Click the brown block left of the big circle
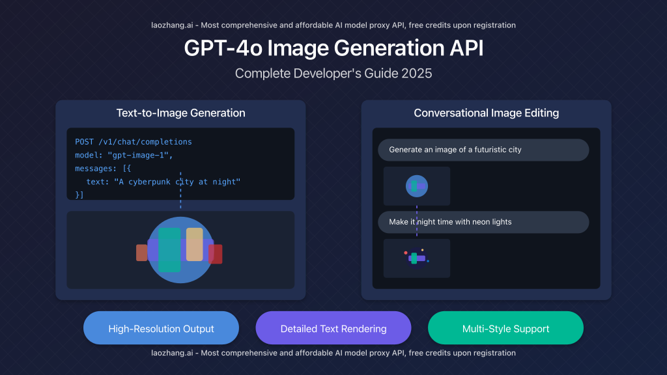The width and height of the screenshot is (667, 375). 141,253
